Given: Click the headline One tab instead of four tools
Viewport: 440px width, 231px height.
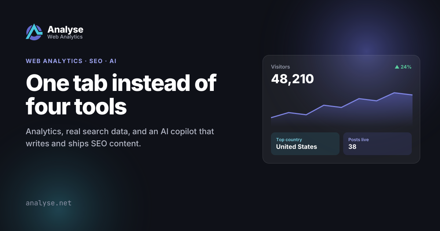Looking at the screenshot, I should [121, 94].
